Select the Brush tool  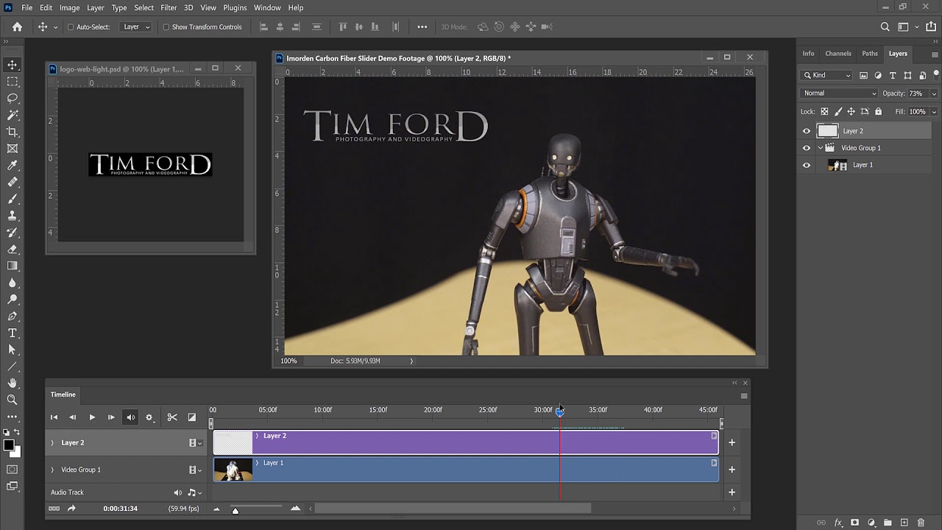12,199
